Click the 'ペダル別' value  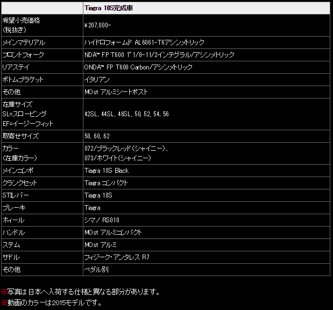[96, 270]
